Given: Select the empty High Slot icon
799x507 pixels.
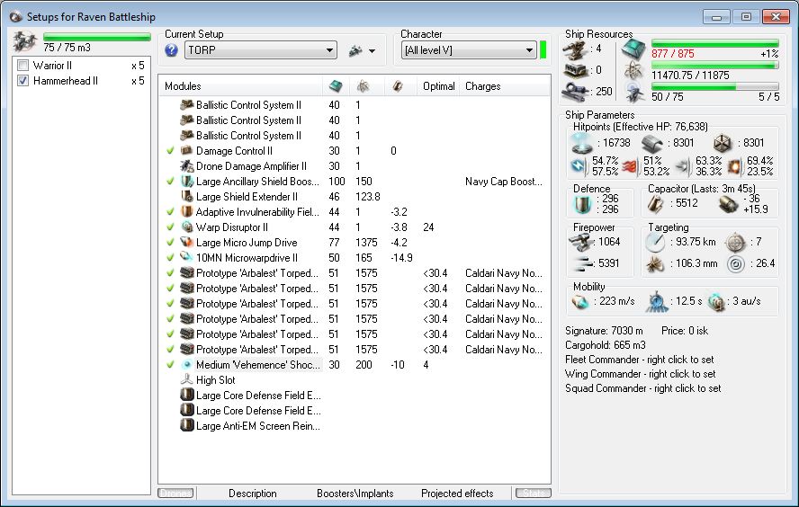Looking at the screenshot, I should tap(187, 379).
